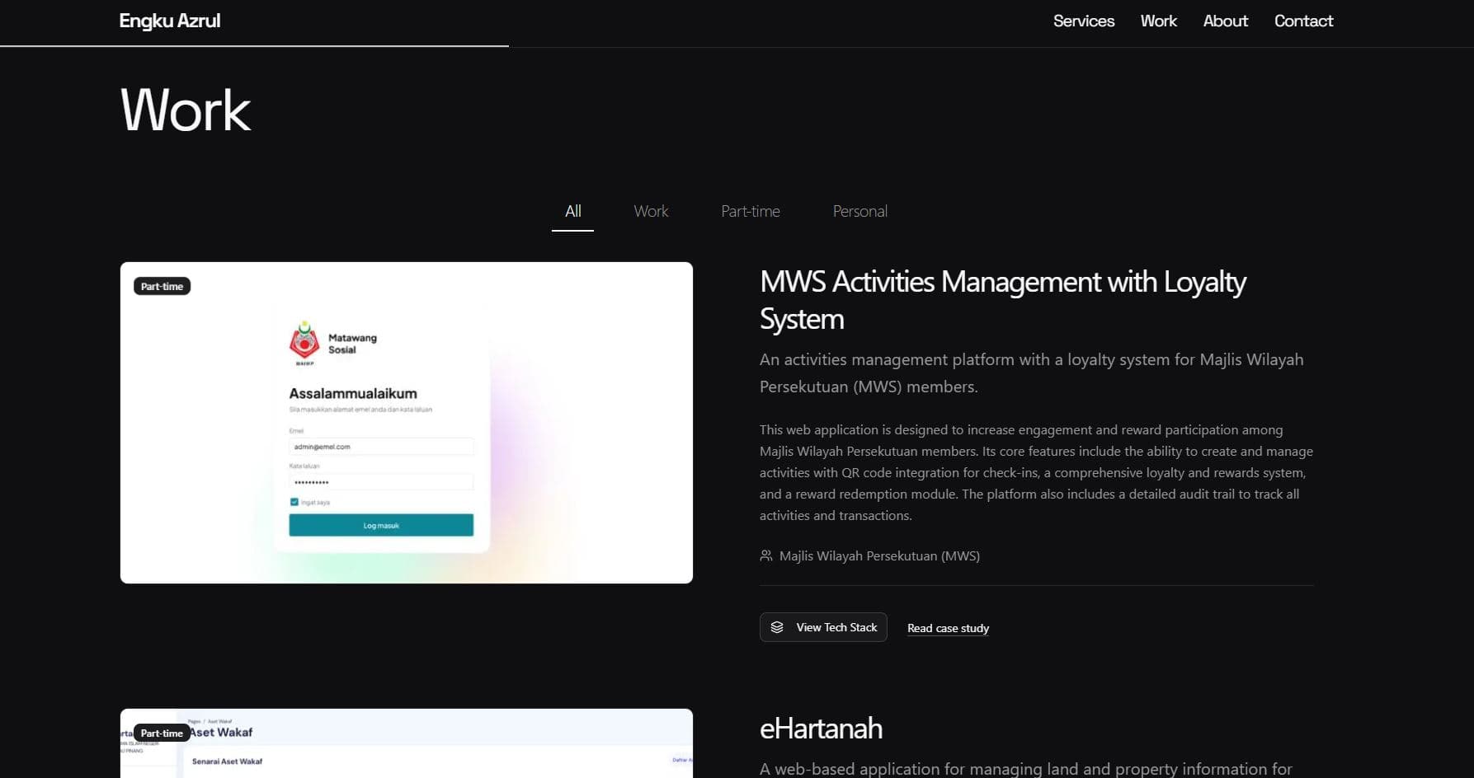Click the Part-time badge on the MWS preview
1474x778 pixels.
162,287
